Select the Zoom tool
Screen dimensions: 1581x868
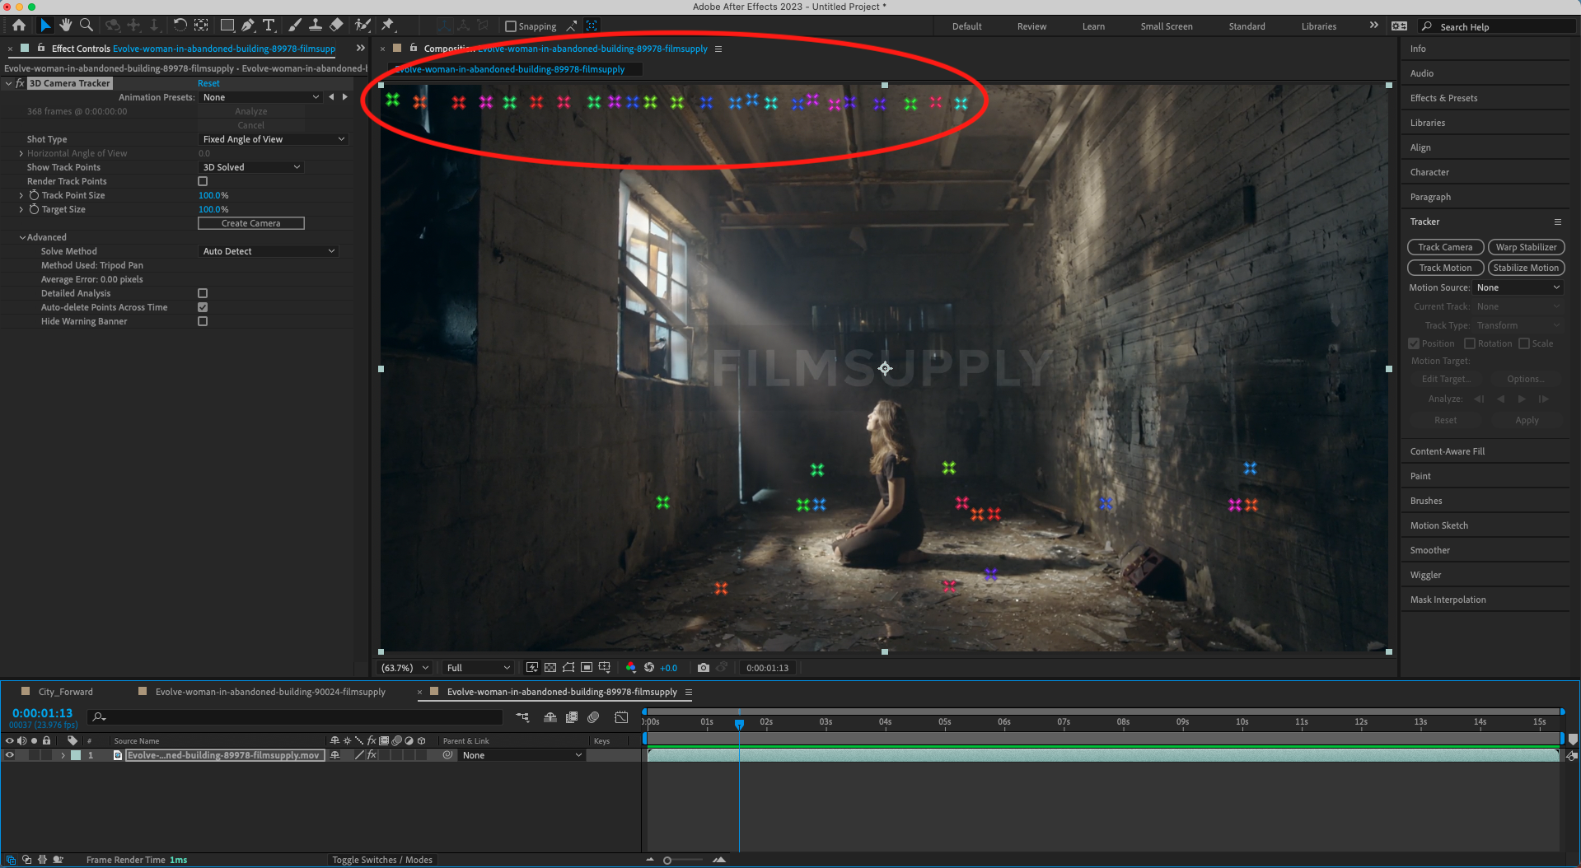(87, 25)
